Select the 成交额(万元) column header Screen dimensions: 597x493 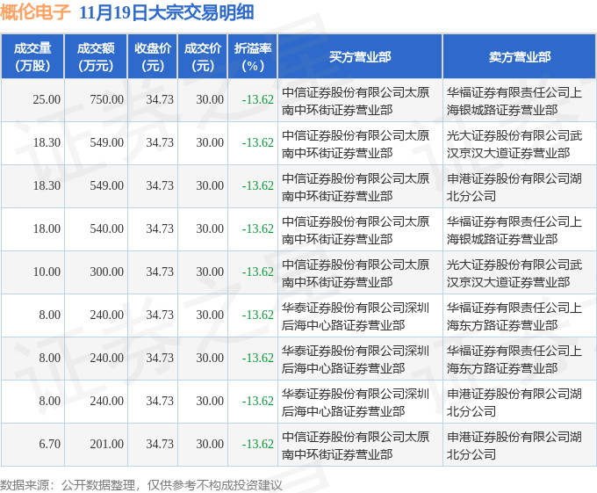[x=96, y=57]
